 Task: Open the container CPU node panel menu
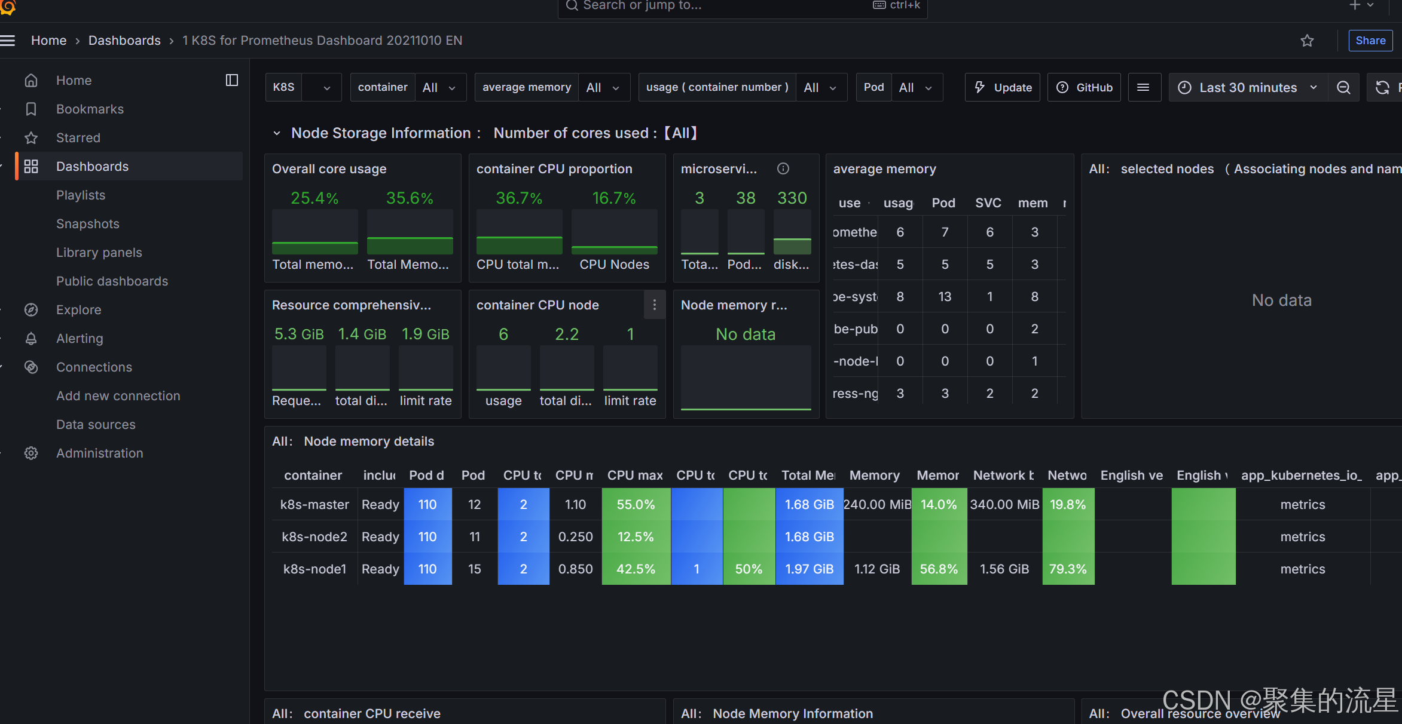pos(655,305)
